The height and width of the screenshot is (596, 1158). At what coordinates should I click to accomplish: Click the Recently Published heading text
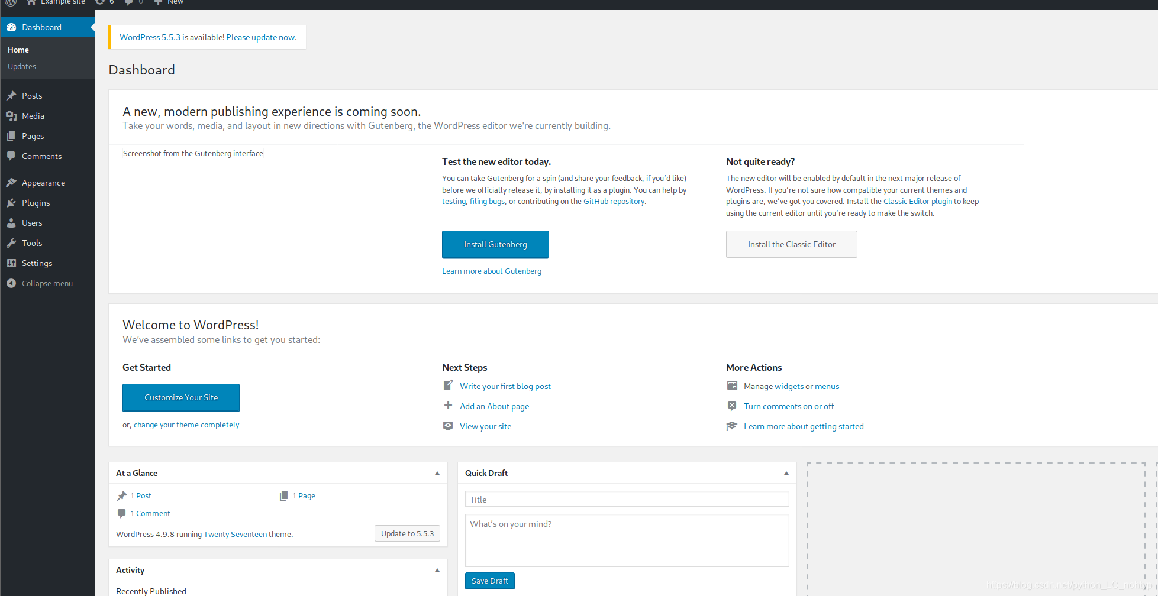click(x=151, y=591)
